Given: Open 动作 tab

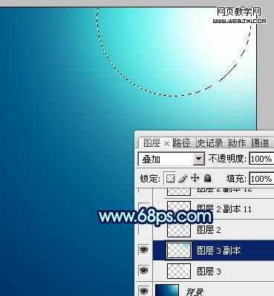Looking at the screenshot, I should tap(237, 143).
